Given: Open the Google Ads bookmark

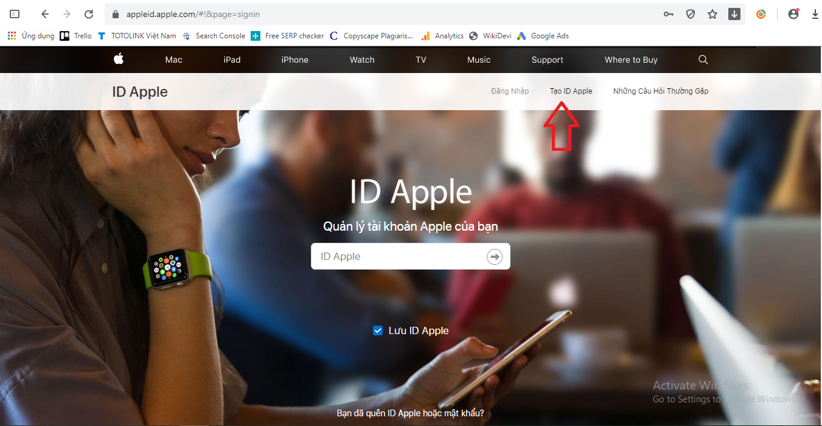Looking at the screenshot, I should 543,36.
